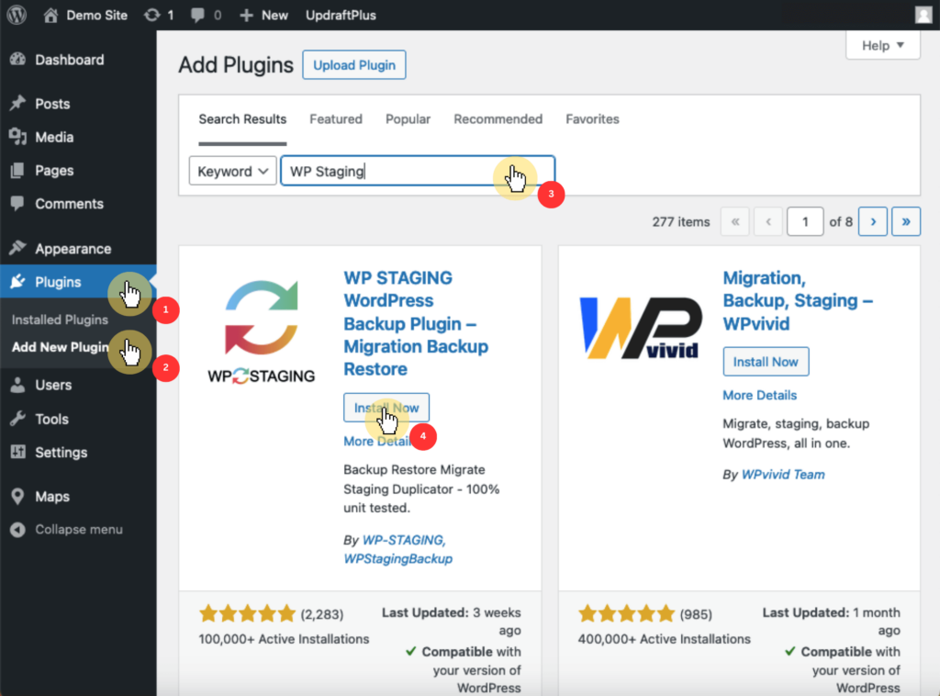Click '100,000+ Active Installations' text
940x696 pixels.
click(284, 639)
